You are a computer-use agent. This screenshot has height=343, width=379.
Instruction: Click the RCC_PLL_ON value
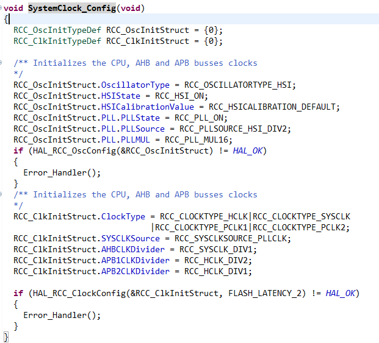coord(199,118)
